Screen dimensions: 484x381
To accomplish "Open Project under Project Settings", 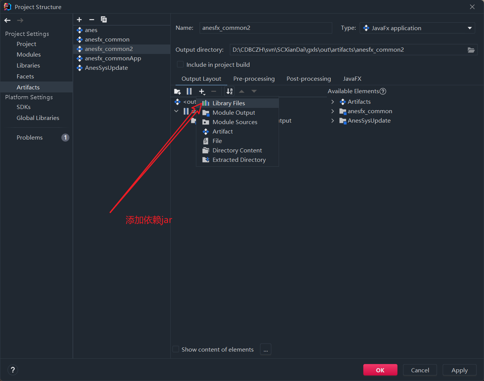I will pyautogui.click(x=26, y=44).
